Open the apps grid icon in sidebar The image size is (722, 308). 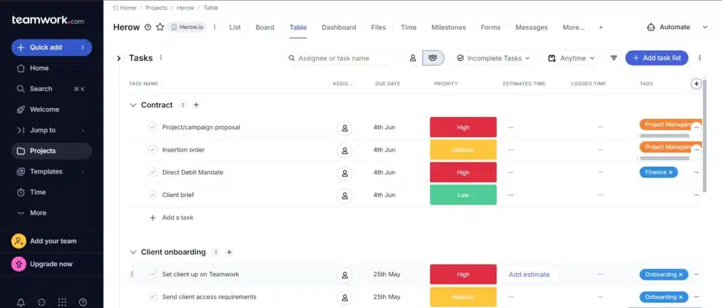[x=62, y=302]
